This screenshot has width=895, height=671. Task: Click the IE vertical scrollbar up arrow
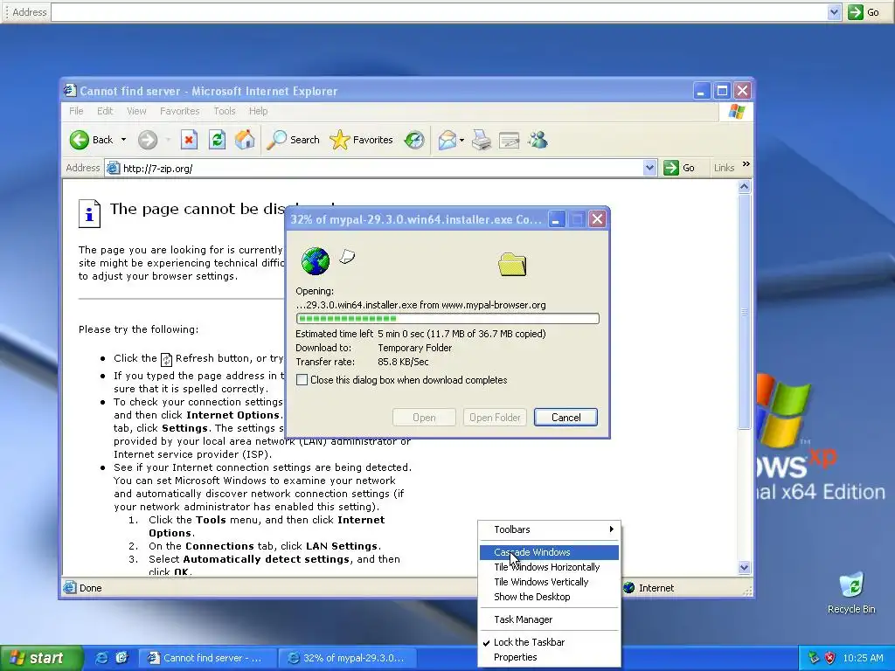pos(744,186)
